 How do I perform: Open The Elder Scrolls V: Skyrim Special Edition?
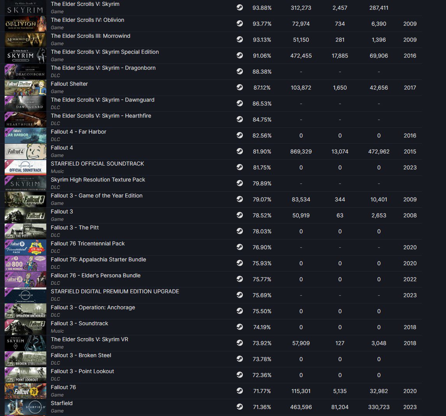(x=105, y=52)
